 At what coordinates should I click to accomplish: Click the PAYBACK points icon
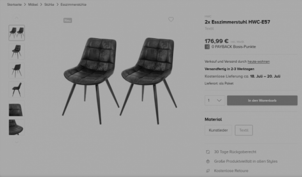pyautogui.click(x=207, y=47)
